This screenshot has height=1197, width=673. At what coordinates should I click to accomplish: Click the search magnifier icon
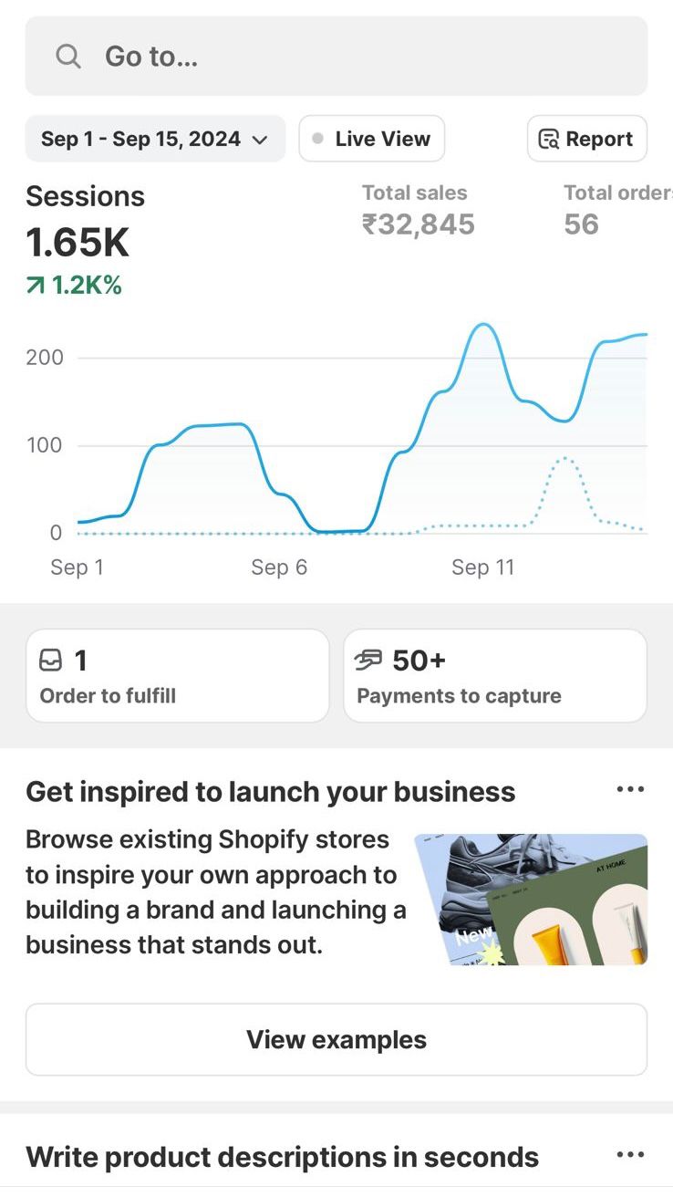click(x=68, y=57)
